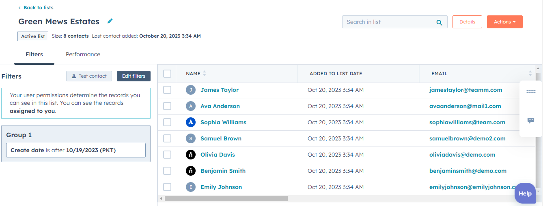
Task: Click the keypad grid icon on right
Action: (530, 91)
